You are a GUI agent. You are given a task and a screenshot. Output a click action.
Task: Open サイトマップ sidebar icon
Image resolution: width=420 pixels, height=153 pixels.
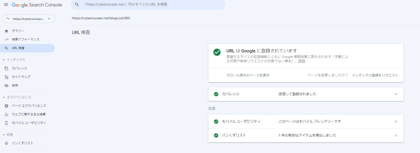(7, 77)
